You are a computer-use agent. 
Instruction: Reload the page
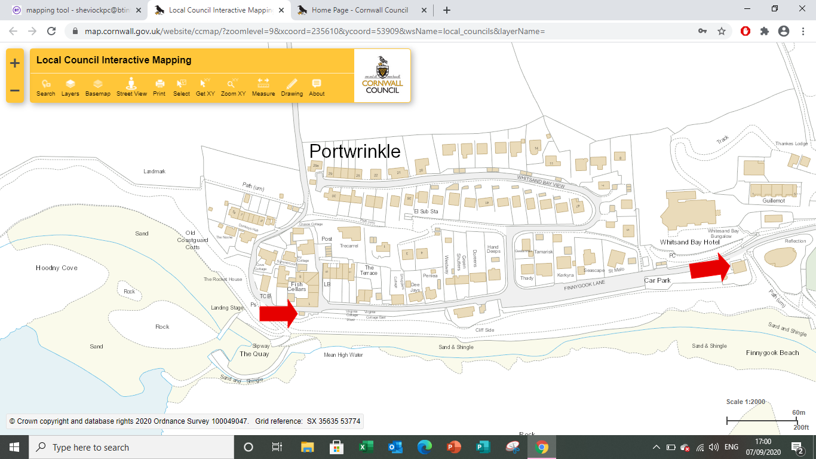pos(51,31)
